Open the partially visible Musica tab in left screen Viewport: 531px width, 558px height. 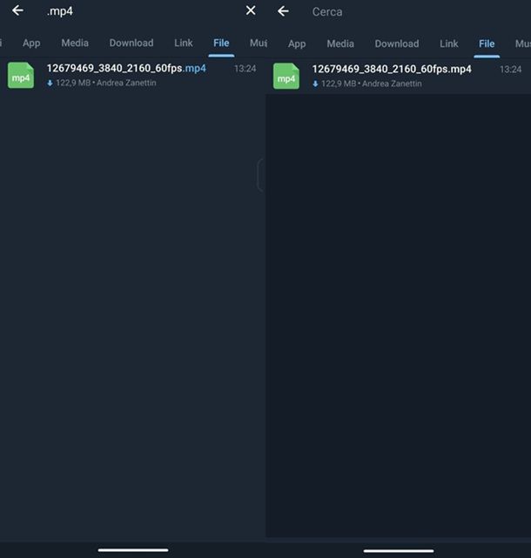point(258,43)
